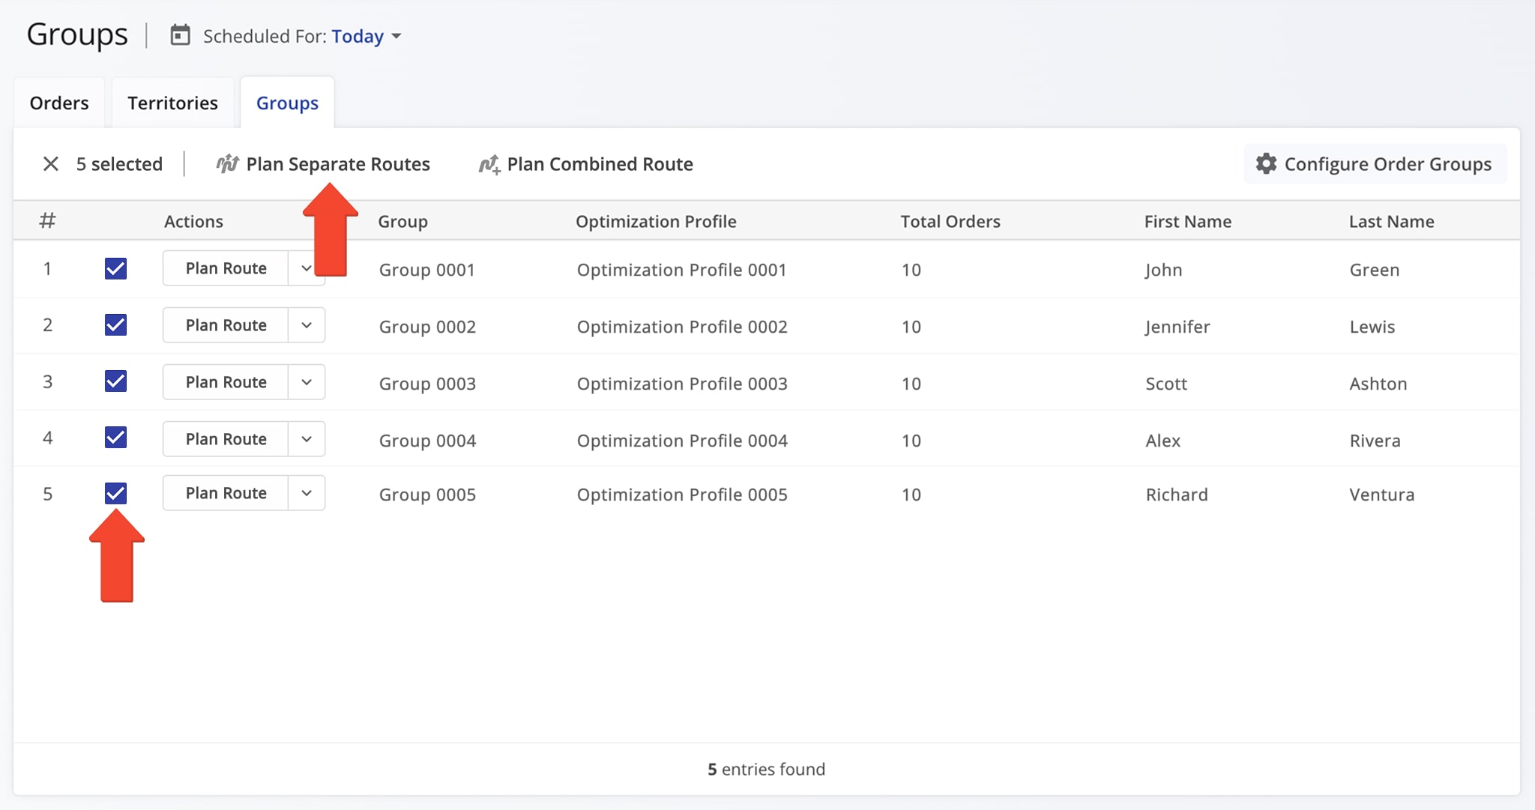Click Plan Route for Group 0003
1535x810 pixels.
[x=226, y=382]
